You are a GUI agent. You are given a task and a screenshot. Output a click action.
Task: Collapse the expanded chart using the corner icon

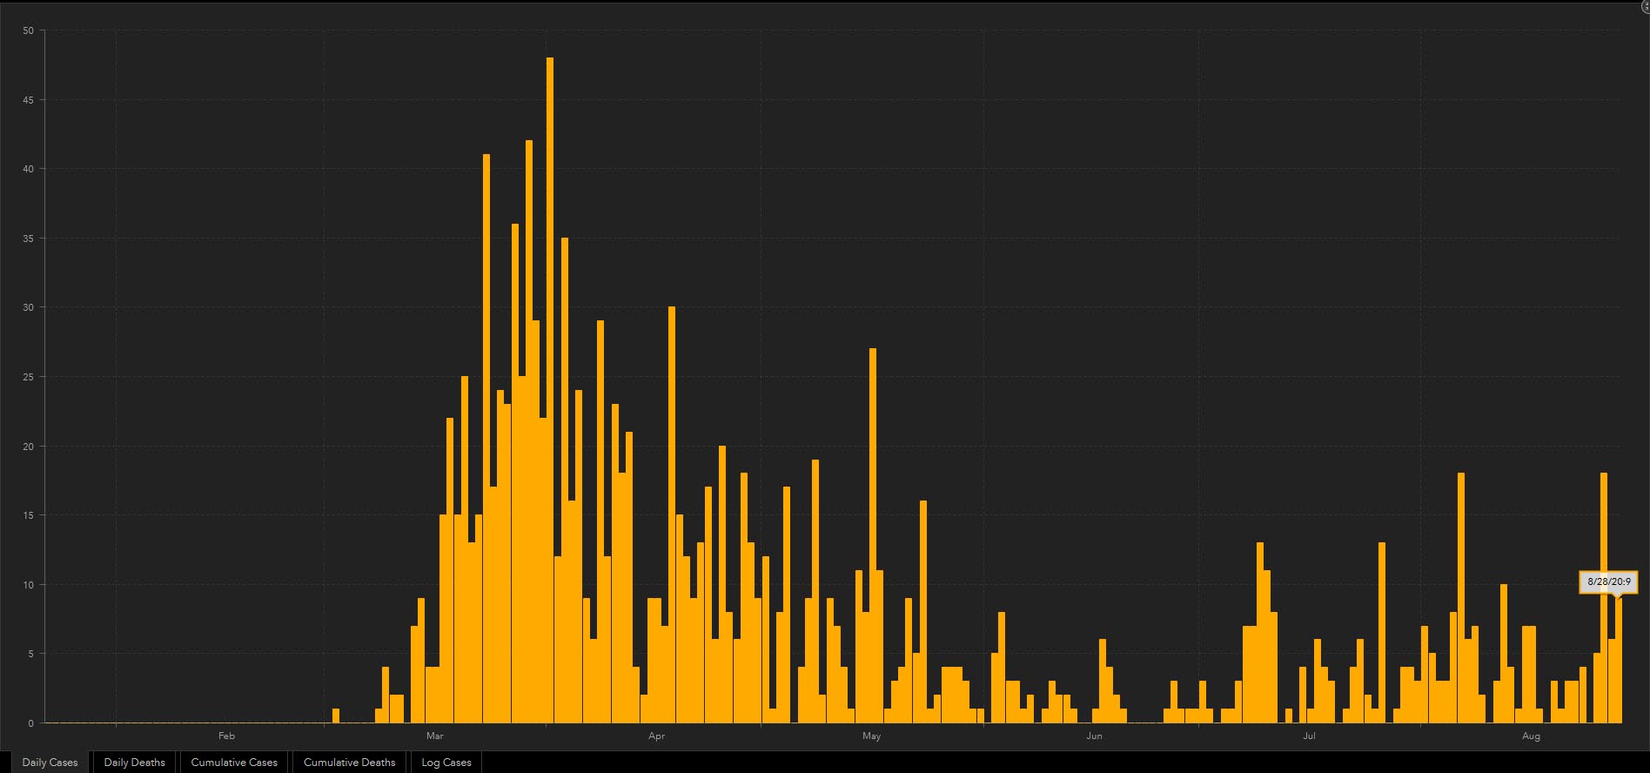click(x=1645, y=7)
